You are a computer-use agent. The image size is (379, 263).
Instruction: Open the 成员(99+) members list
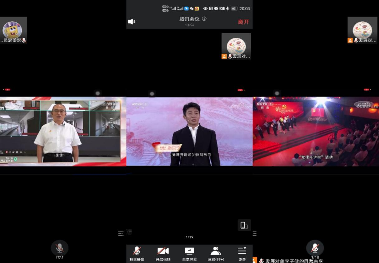pyautogui.click(x=216, y=253)
